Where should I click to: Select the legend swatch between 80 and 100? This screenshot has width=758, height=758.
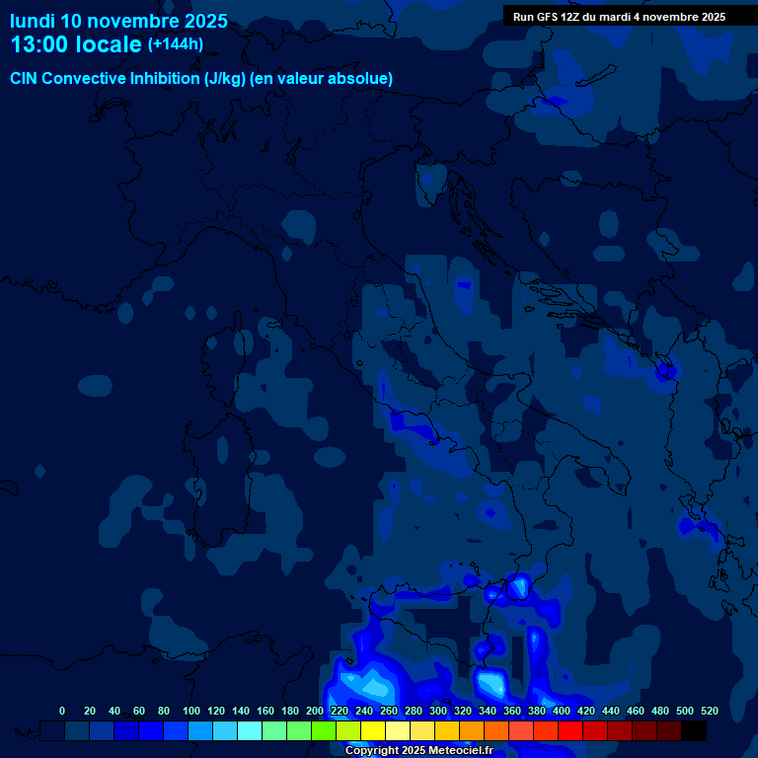[x=176, y=731]
